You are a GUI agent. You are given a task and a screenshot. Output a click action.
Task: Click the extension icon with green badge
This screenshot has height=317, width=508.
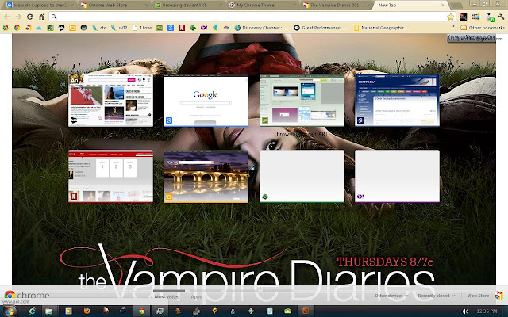click(x=490, y=17)
